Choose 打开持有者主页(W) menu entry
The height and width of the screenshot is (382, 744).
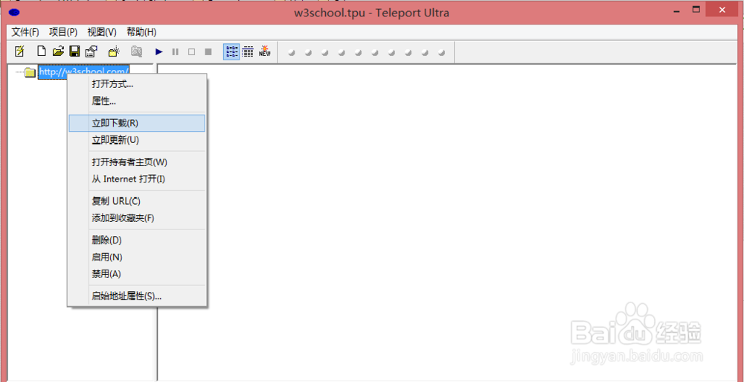(x=137, y=162)
